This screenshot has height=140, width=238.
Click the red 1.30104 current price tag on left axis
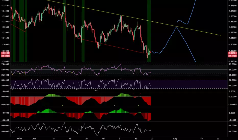tap(5, 53)
